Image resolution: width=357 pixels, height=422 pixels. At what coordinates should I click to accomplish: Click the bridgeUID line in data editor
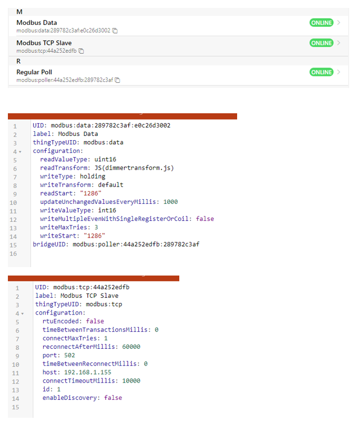pyautogui.click(x=116, y=244)
